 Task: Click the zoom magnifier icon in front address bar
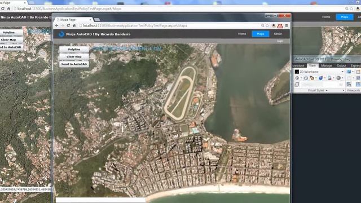262,25
